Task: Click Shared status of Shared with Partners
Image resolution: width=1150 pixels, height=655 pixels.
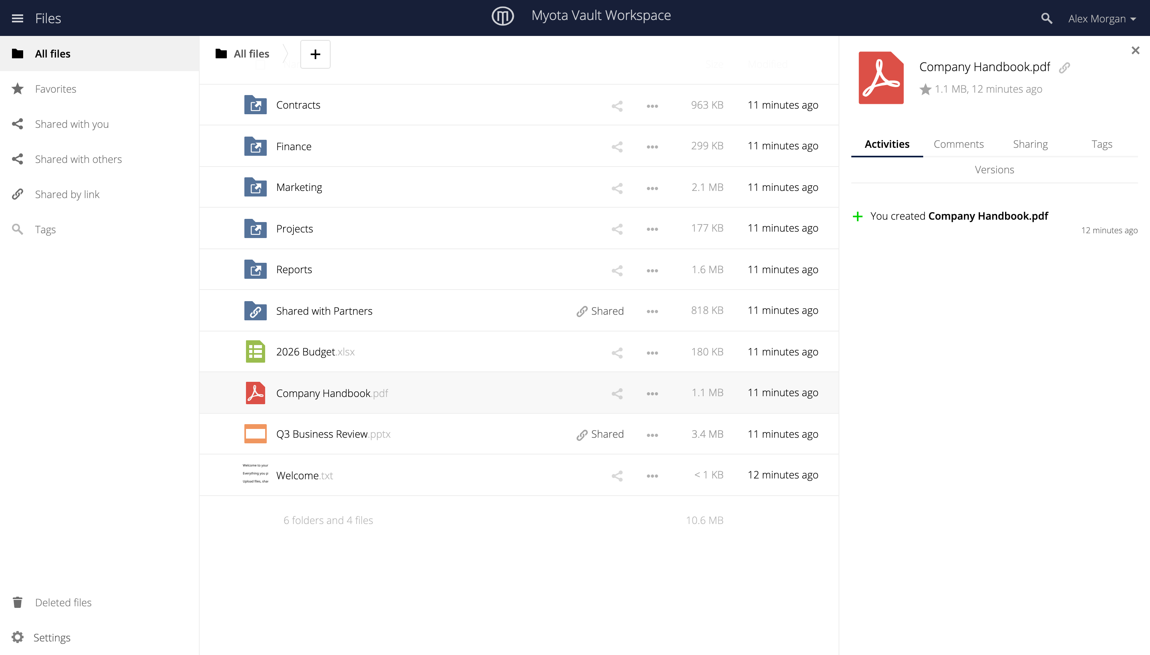Action: [x=600, y=311]
